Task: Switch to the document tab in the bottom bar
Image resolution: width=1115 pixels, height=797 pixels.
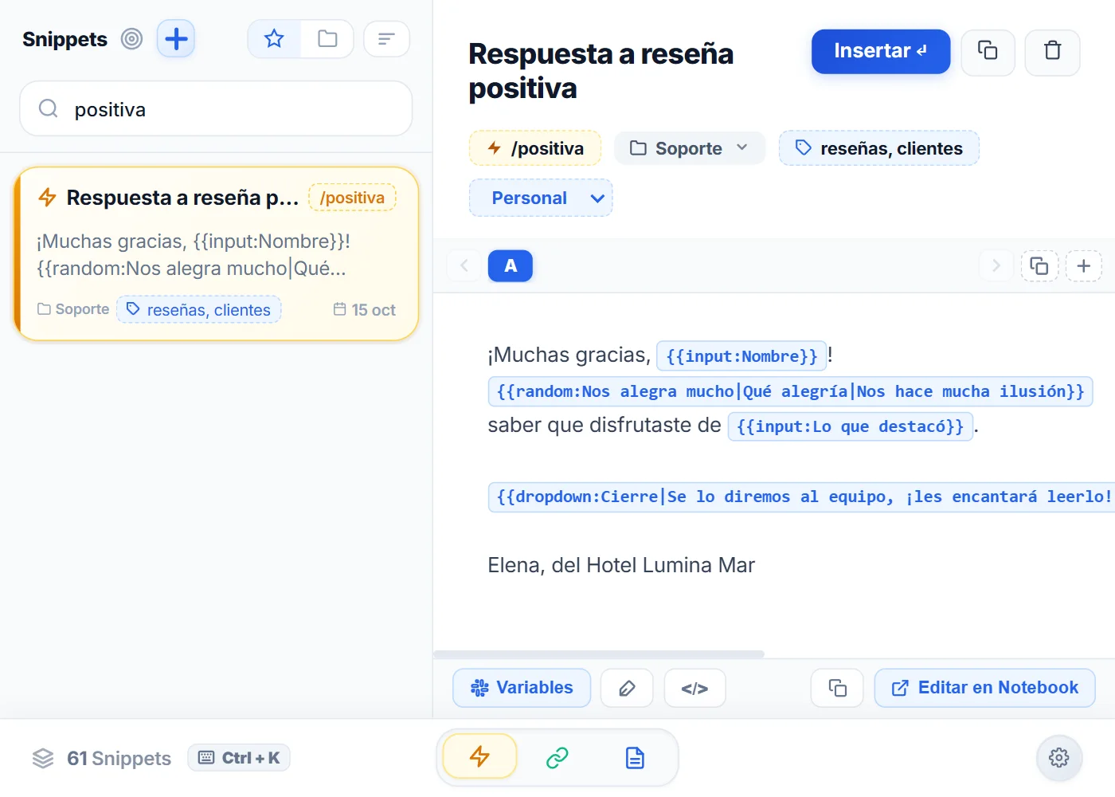Action: point(635,757)
